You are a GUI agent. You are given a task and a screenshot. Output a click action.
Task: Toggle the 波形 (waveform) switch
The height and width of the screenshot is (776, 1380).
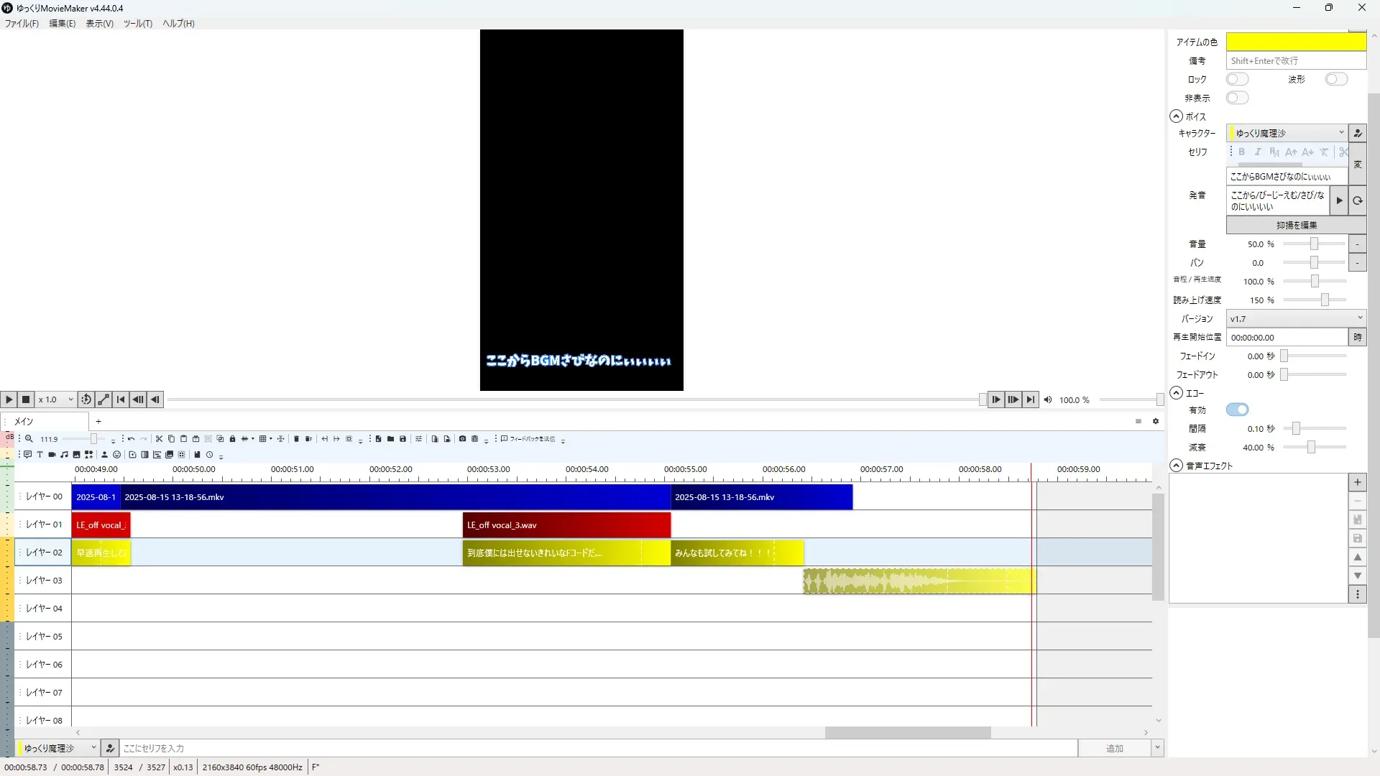(x=1335, y=79)
